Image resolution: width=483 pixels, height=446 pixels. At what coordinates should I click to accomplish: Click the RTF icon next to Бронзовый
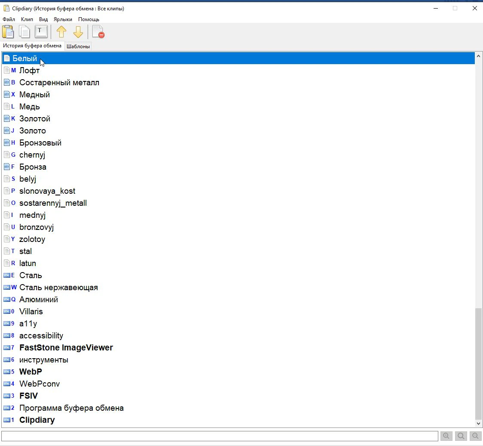(7, 142)
